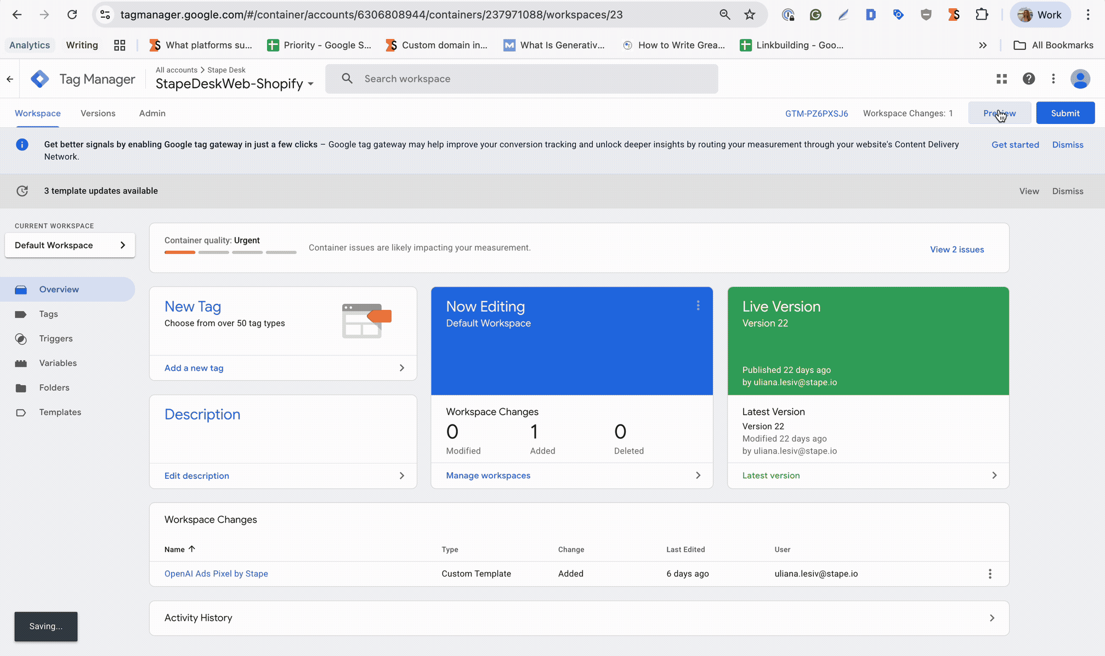Viewport: 1105px width, 656px height.
Task: Sort the changes table by Name
Action: click(x=179, y=549)
